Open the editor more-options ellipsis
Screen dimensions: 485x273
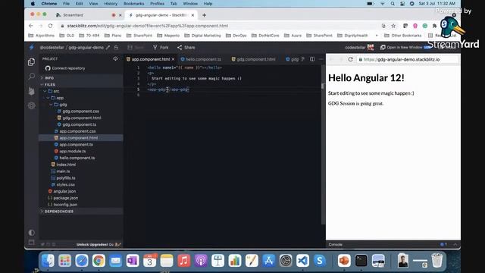pos(321,59)
